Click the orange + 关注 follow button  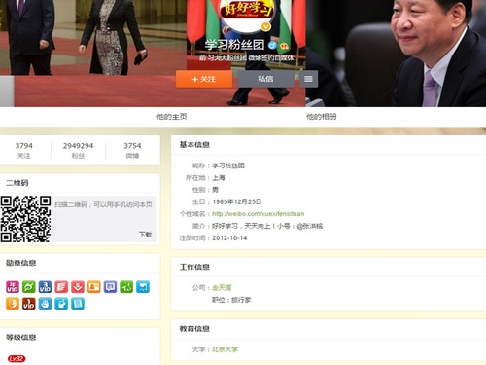[x=204, y=79]
